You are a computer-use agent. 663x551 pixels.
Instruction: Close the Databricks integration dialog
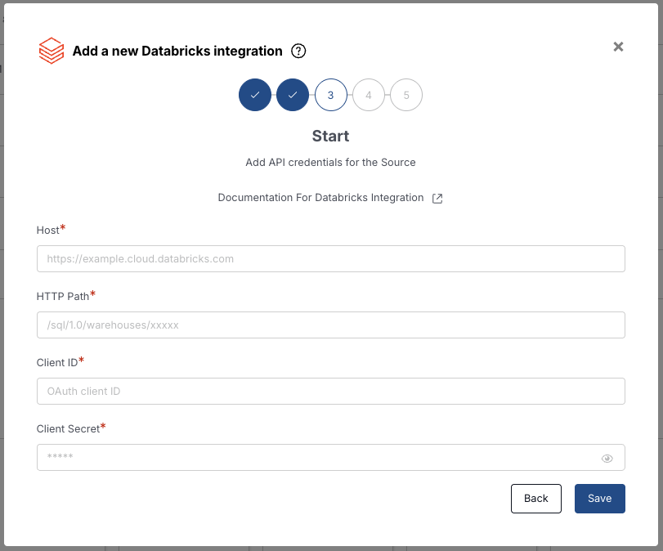click(618, 47)
